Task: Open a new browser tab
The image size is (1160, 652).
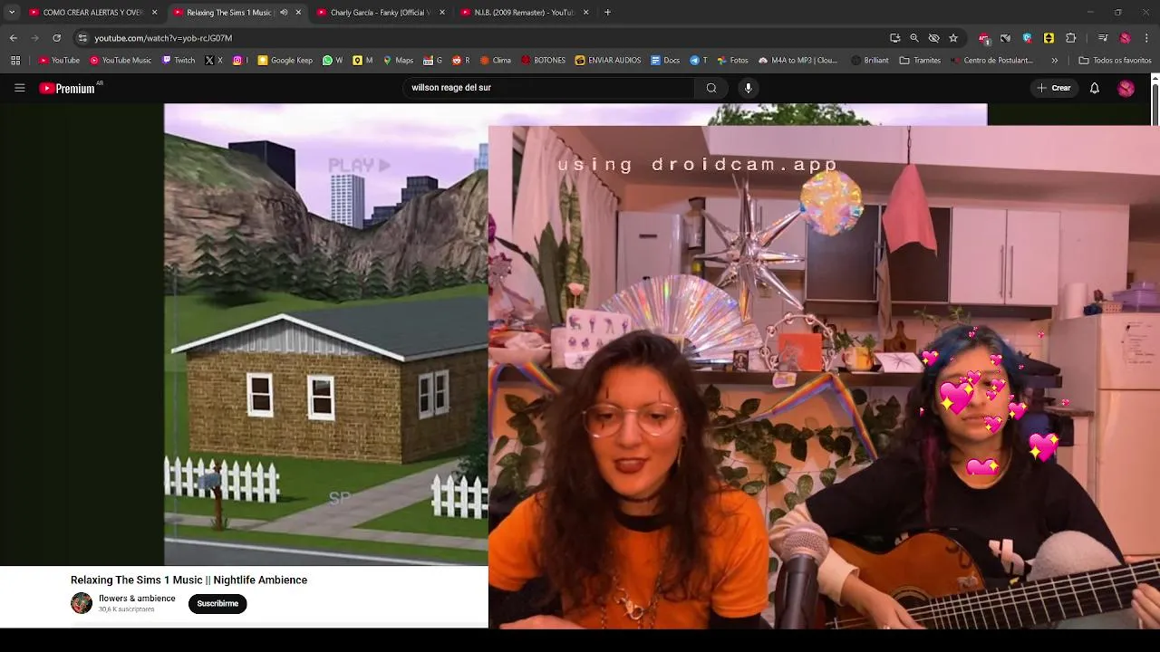Action: click(607, 13)
